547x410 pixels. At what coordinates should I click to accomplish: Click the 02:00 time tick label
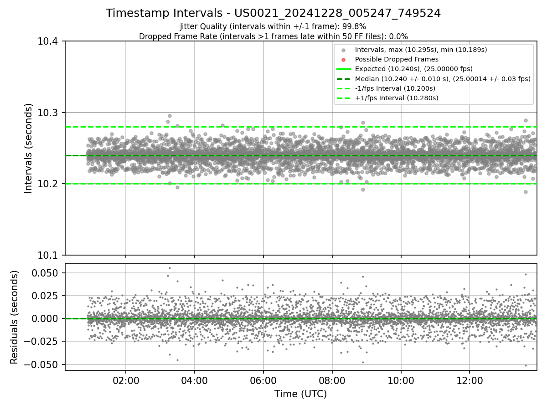click(x=126, y=380)
